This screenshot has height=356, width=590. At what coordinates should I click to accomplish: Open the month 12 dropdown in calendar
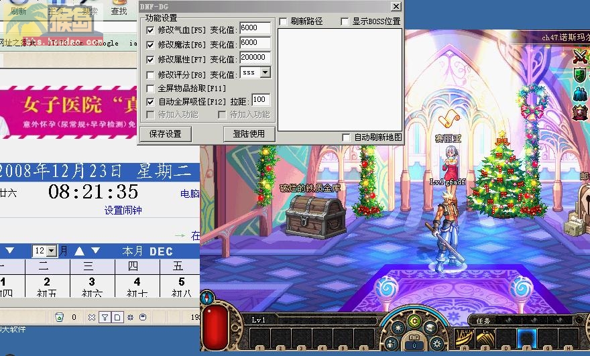pos(52,251)
